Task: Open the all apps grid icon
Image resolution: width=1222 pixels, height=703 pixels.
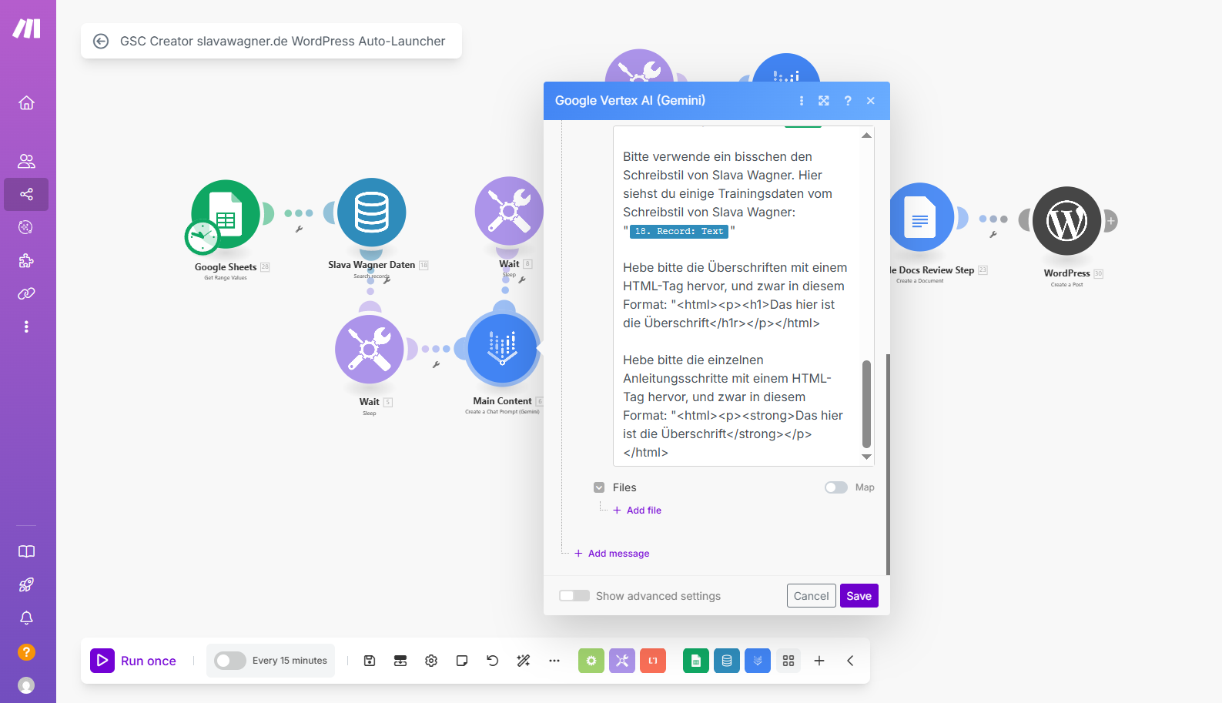Action: (x=788, y=661)
